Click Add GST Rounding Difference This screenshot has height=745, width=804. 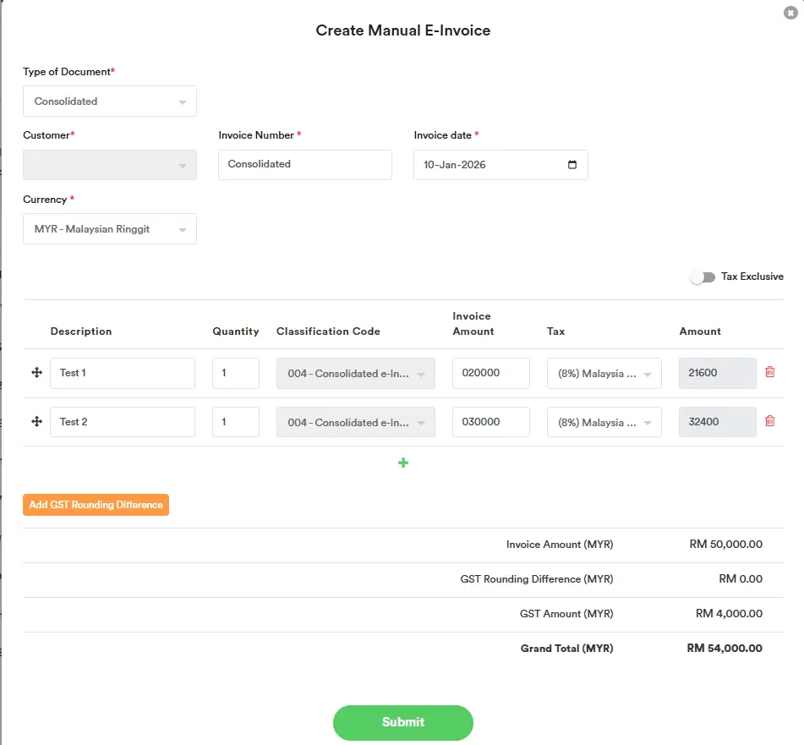96,505
